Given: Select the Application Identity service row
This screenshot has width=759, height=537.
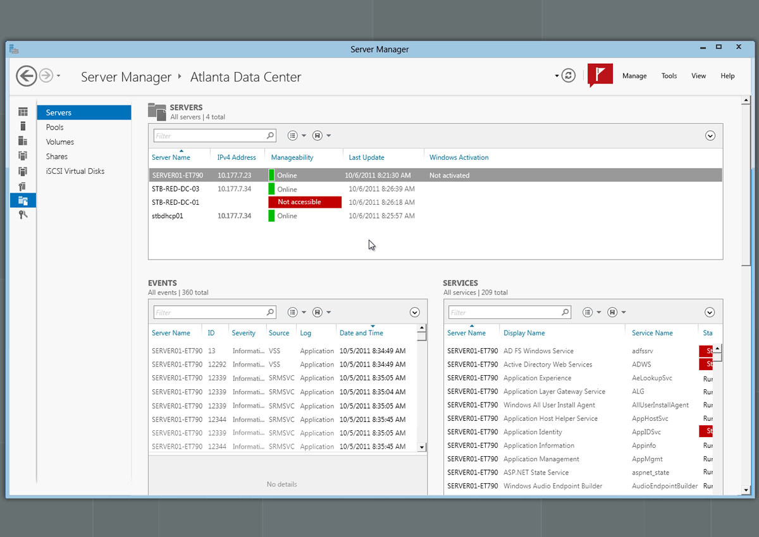Looking at the screenshot, I should (x=579, y=432).
